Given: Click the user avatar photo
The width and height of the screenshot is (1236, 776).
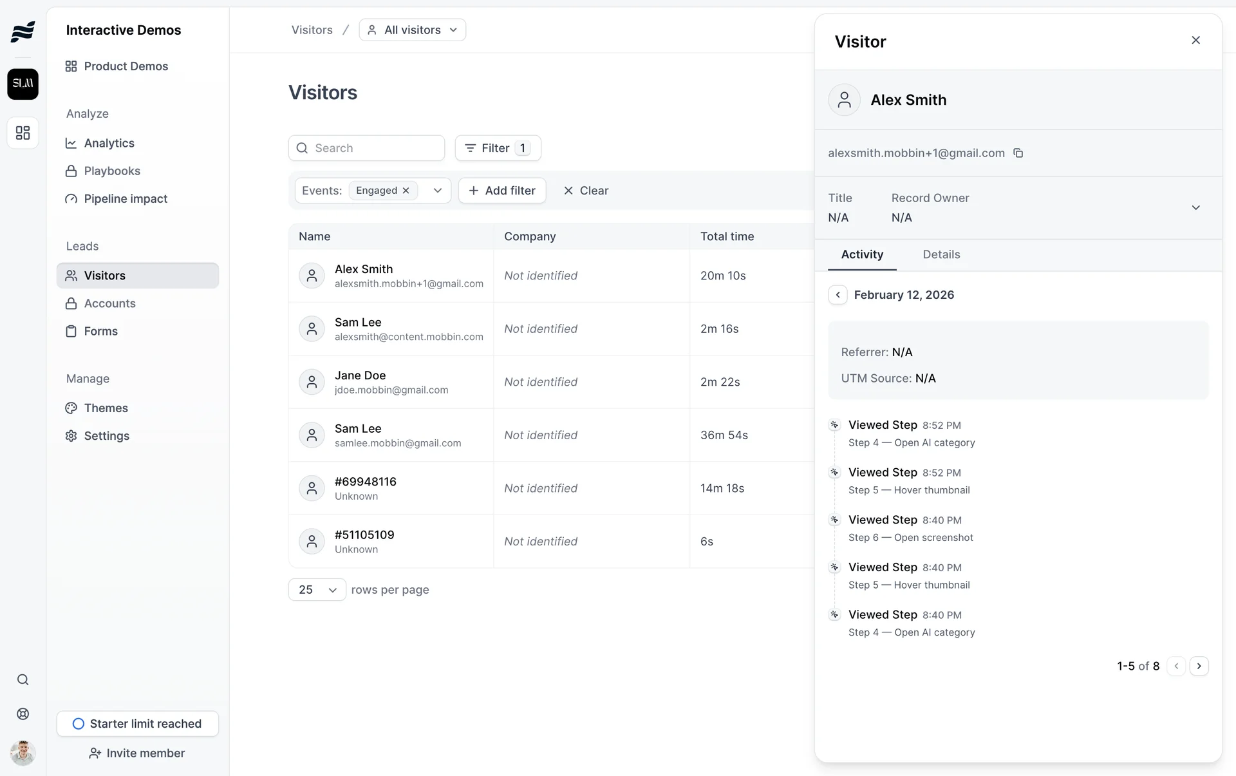Looking at the screenshot, I should 23,752.
